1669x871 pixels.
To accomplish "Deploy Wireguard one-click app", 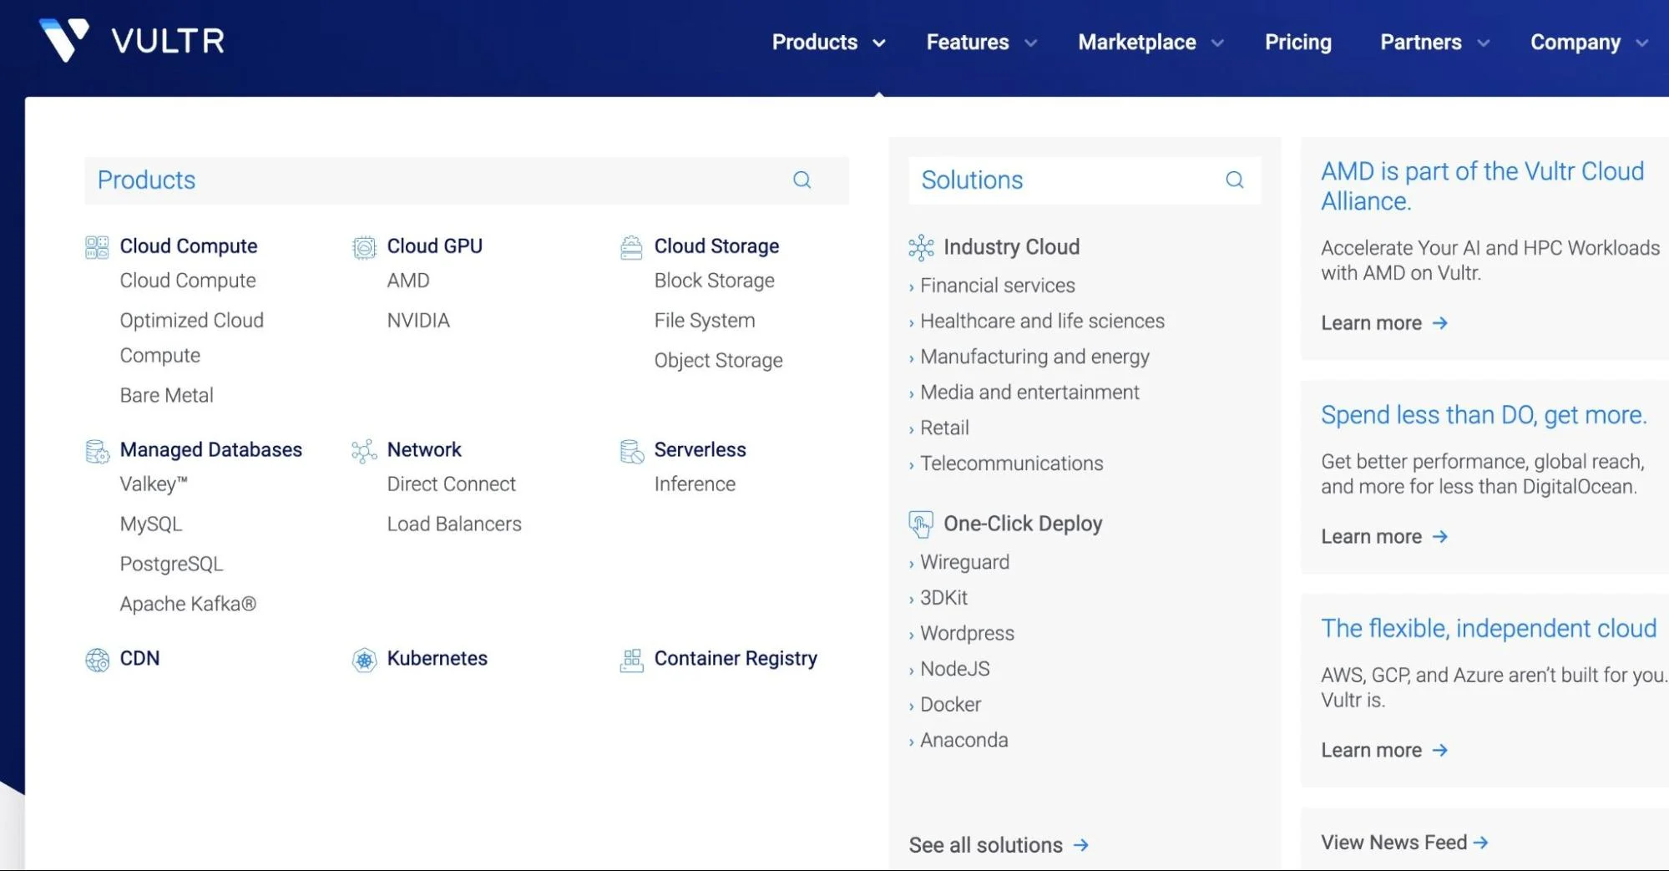I will click(964, 563).
